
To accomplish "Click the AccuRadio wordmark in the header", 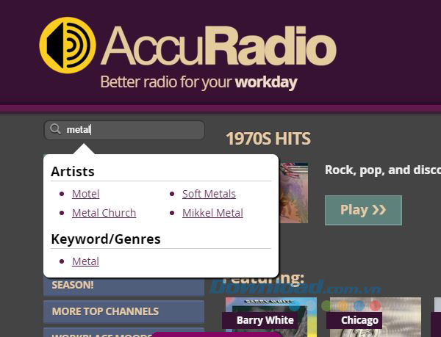I will 218,46.
